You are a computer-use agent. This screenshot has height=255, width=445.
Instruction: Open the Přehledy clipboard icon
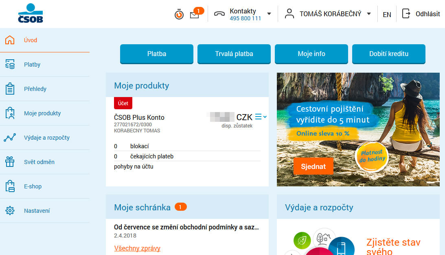click(10, 89)
